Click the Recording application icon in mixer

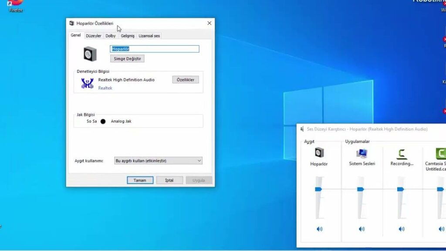coord(402,153)
